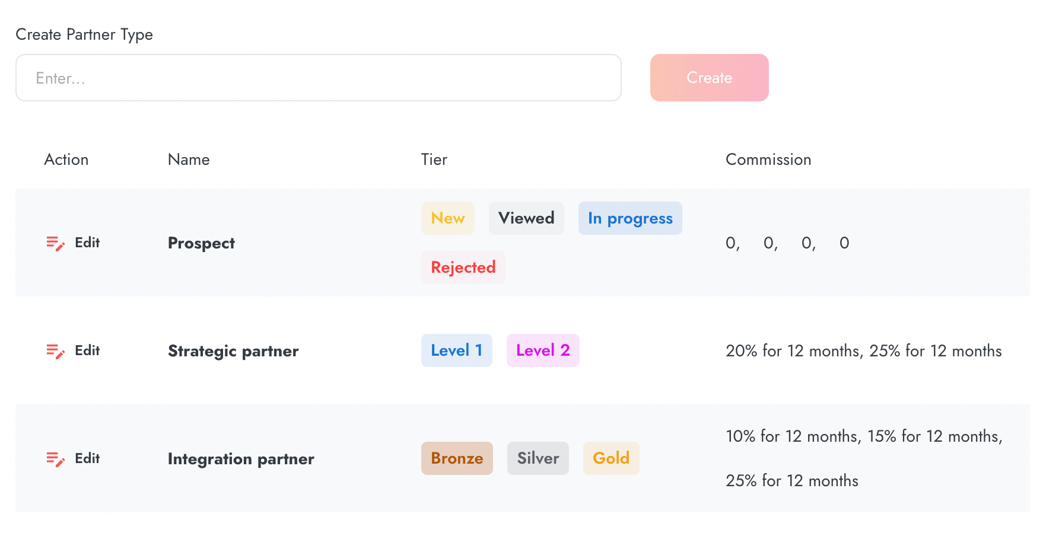Click the partner type Enter input field
This screenshot has height=536, width=1043.
[x=319, y=78]
